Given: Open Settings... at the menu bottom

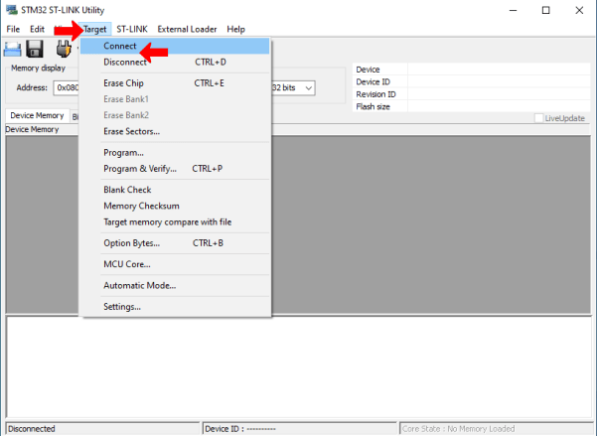Looking at the screenshot, I should tap(122, 307).
